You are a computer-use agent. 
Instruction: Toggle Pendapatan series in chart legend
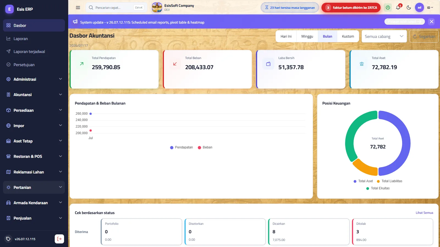182,147
